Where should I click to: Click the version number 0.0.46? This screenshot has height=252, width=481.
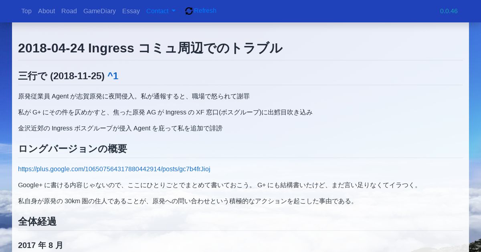[449, 11]
